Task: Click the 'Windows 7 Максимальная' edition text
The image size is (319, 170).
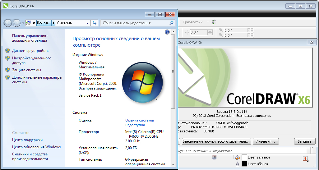Action: [91, 65]
